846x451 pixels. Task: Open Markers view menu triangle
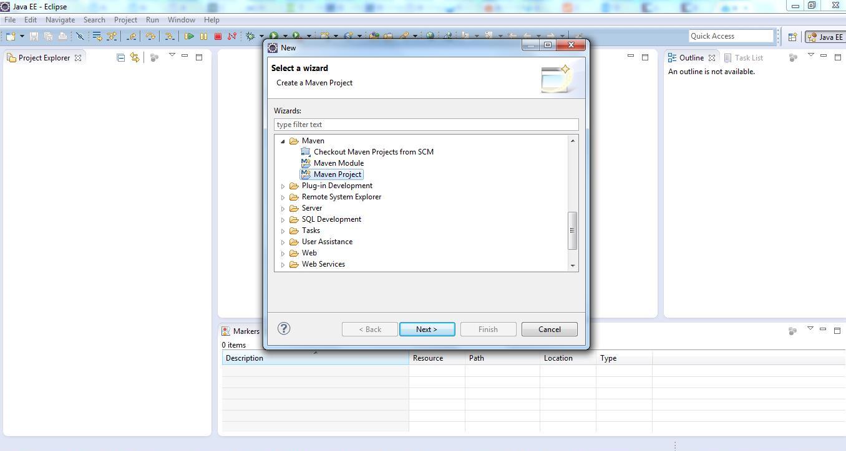pyautogui.click(x=810, y=328)
